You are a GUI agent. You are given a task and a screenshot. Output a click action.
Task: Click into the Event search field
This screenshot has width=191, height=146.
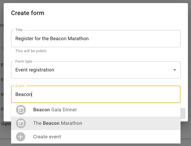tap(104, 94)
